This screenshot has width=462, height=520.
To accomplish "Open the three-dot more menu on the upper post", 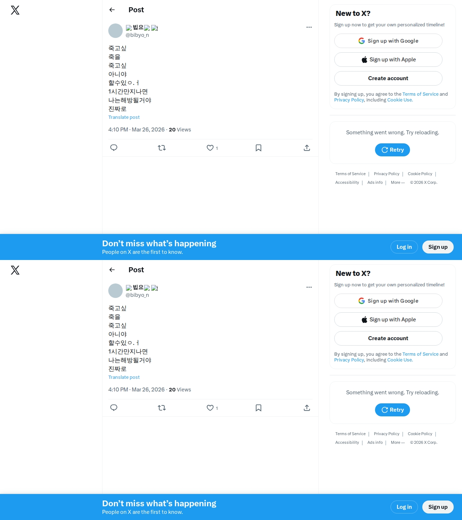I will [309, 27].
